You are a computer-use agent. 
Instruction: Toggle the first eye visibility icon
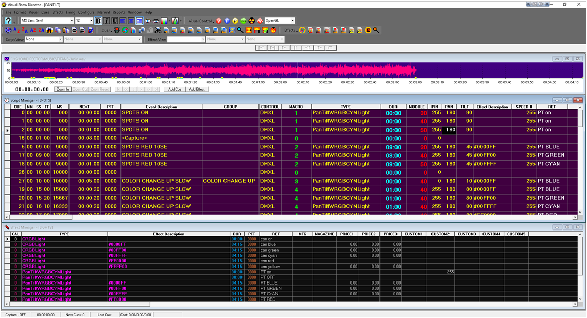147,21
